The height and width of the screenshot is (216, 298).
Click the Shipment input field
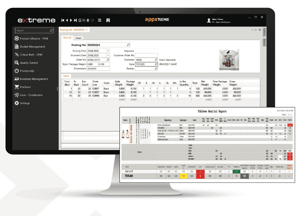[146, 51]
